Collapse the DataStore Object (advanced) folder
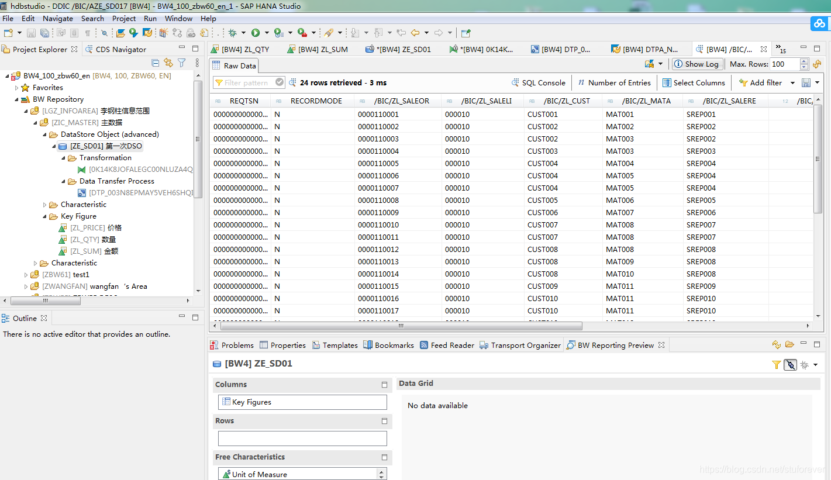Screen dimensions: 831x480 [x=44, y=134]
